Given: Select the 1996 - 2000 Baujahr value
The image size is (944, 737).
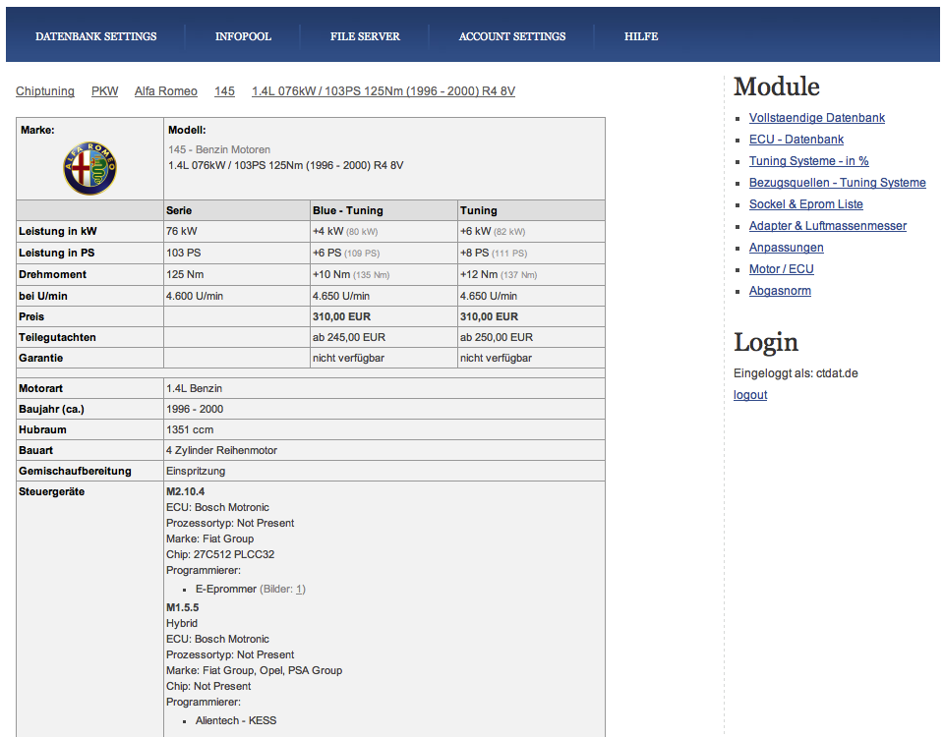Looking at the screenshot, I should tap(195, 409).
